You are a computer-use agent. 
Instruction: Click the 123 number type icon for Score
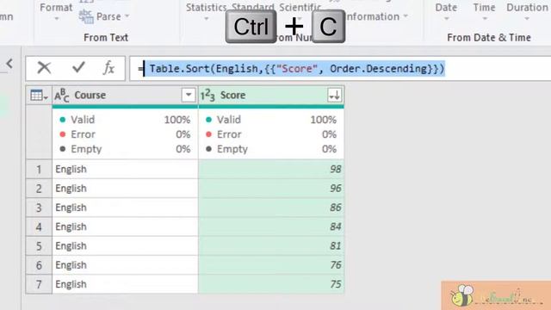pos(207,96)
